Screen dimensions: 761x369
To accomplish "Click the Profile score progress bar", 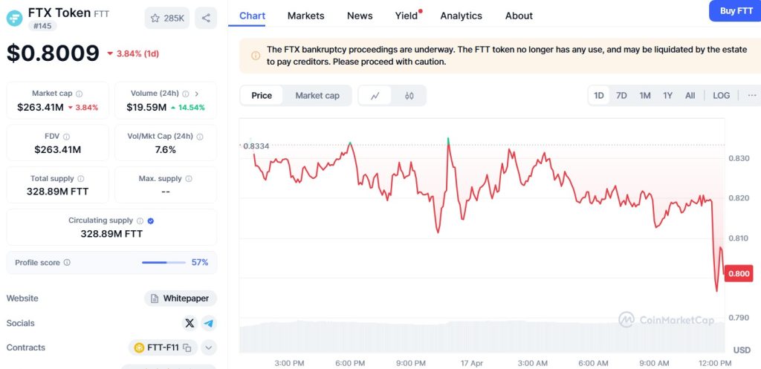I will pos(163,262).
